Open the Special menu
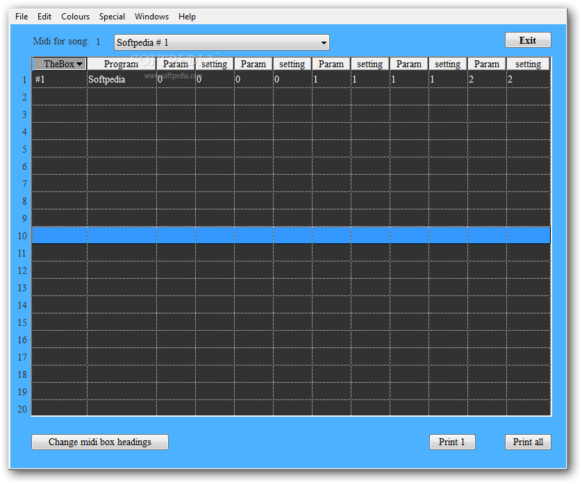582x484 pixels. point(112,17)
